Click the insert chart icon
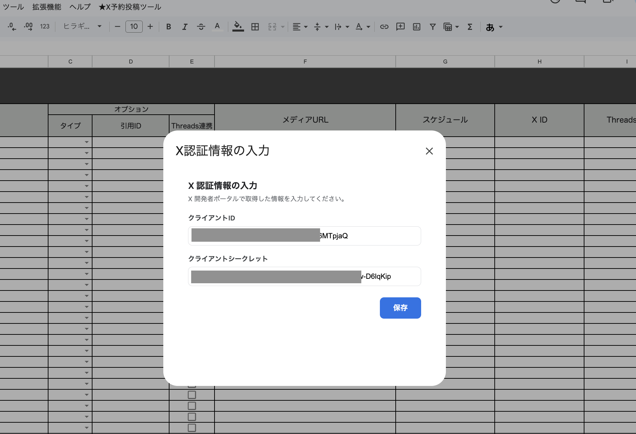636x434 pixels. [417, 26]
